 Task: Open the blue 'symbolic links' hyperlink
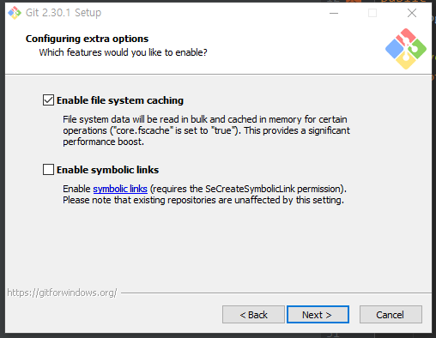(120, 189)
